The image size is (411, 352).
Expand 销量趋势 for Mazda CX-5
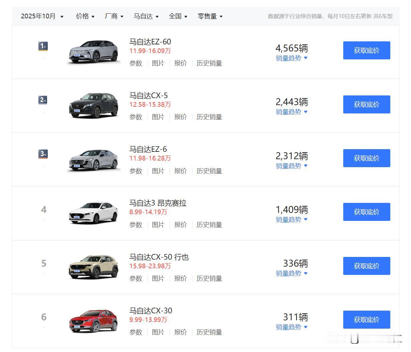pyautogui.click(x=291, y=112)
